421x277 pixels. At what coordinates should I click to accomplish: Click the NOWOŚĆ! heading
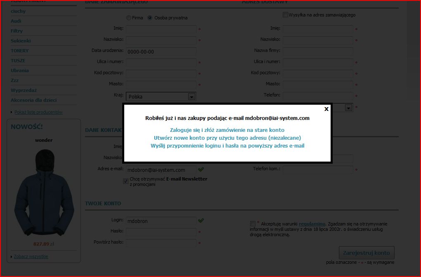click(x=27, y=127)
